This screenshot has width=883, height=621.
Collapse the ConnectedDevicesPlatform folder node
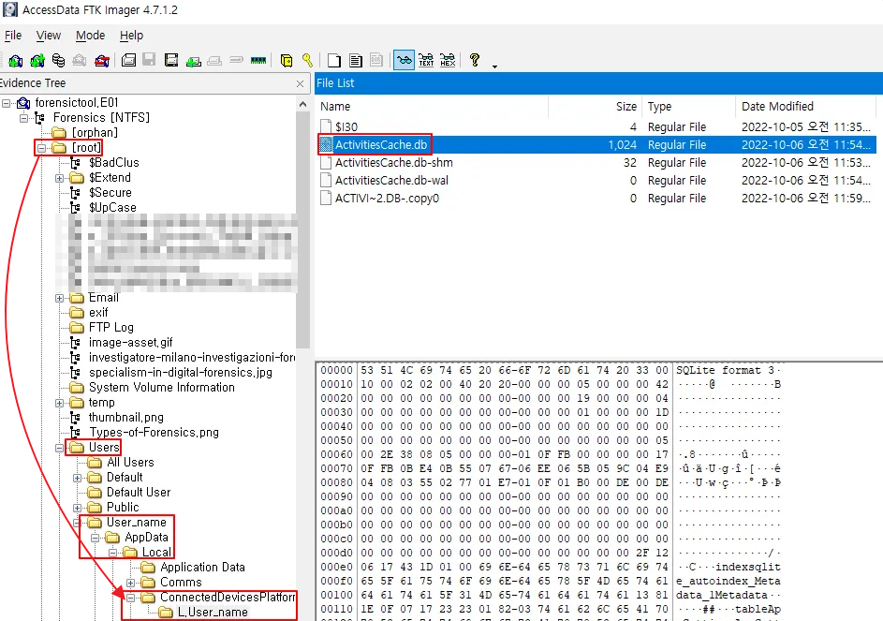[131, 598]
